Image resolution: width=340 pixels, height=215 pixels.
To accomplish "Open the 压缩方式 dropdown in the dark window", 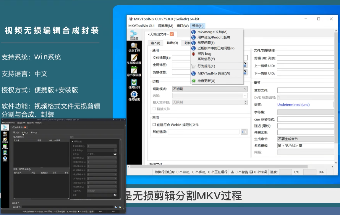I will tap(102, 191).
